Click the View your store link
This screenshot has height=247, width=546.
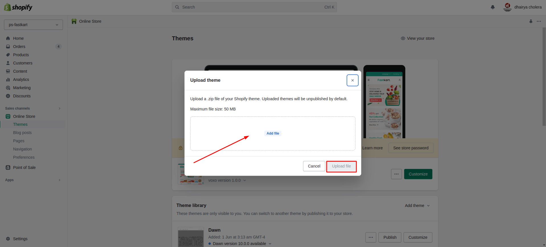(x=418, y=38)
